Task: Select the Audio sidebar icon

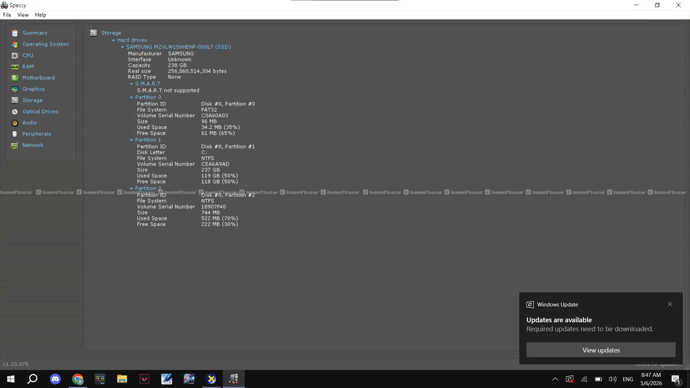Action: (15, 123)
